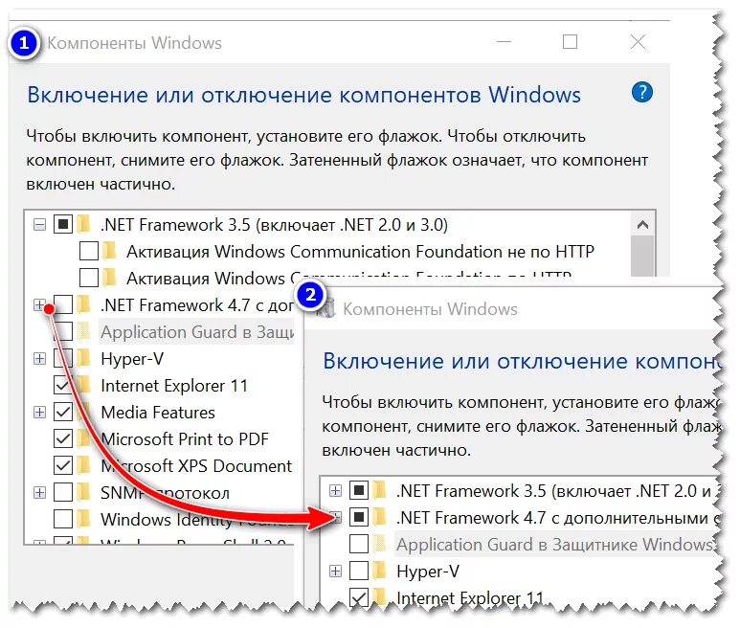This screenshot has width=740, height=628.
Task: Enable SNMP-протокол checkbox
Action: tap(63, 492)
